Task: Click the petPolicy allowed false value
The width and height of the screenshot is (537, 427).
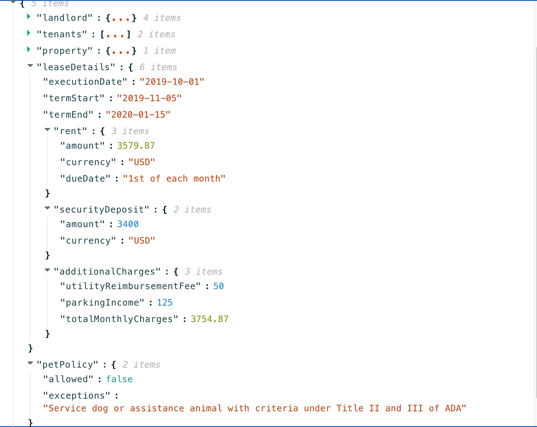Action: click(119, 379)
